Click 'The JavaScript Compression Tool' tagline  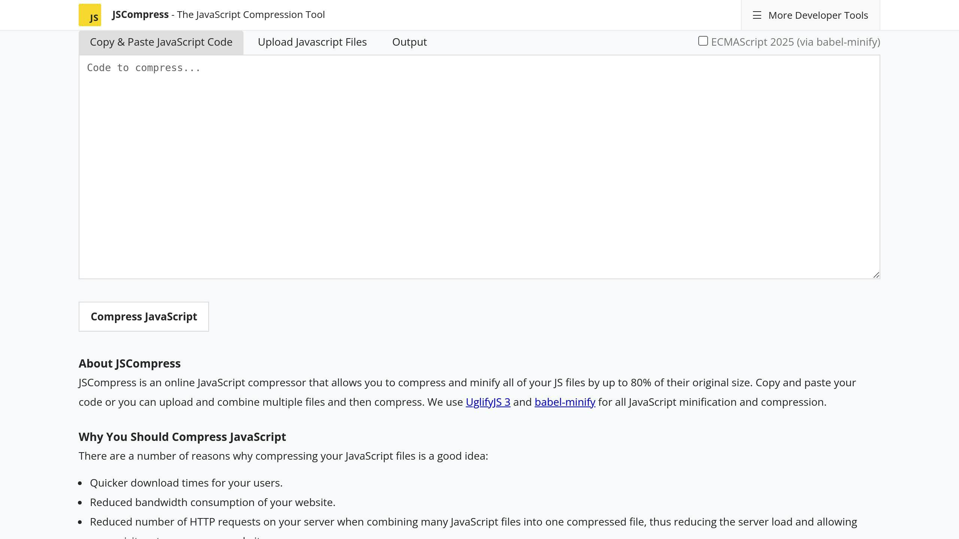pos(251,15)
